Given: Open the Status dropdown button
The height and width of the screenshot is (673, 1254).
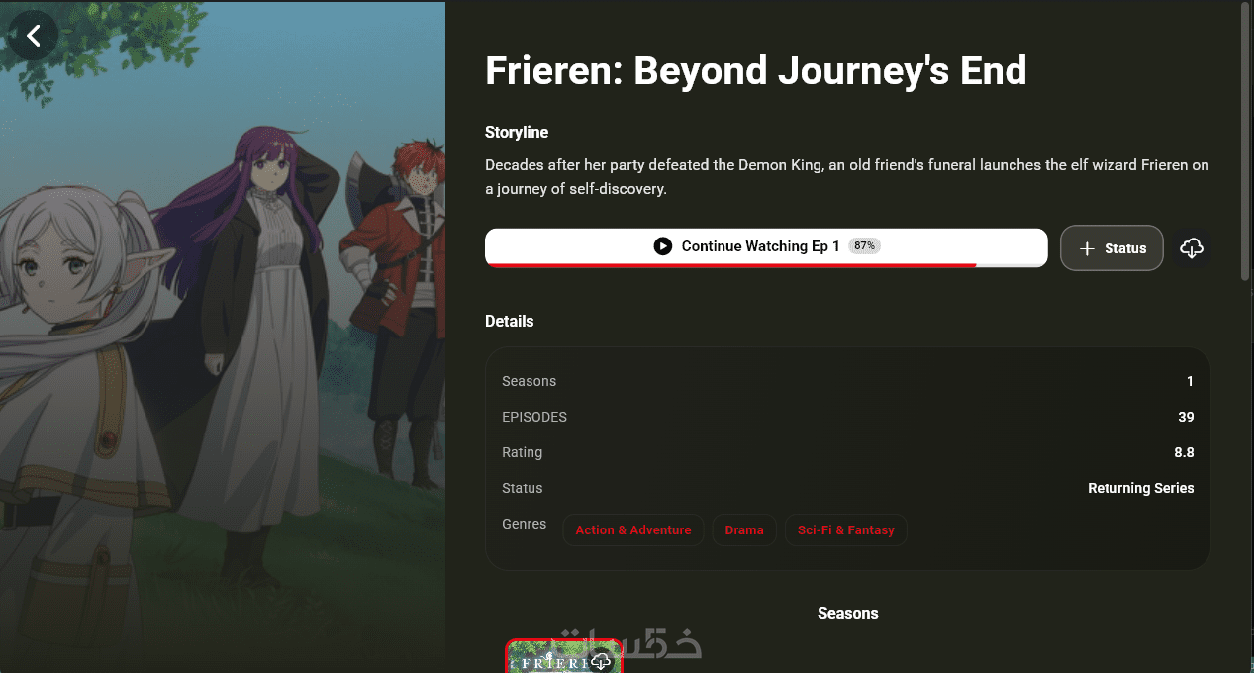Looking at the screenshot, I should (x=1111, y=248).
